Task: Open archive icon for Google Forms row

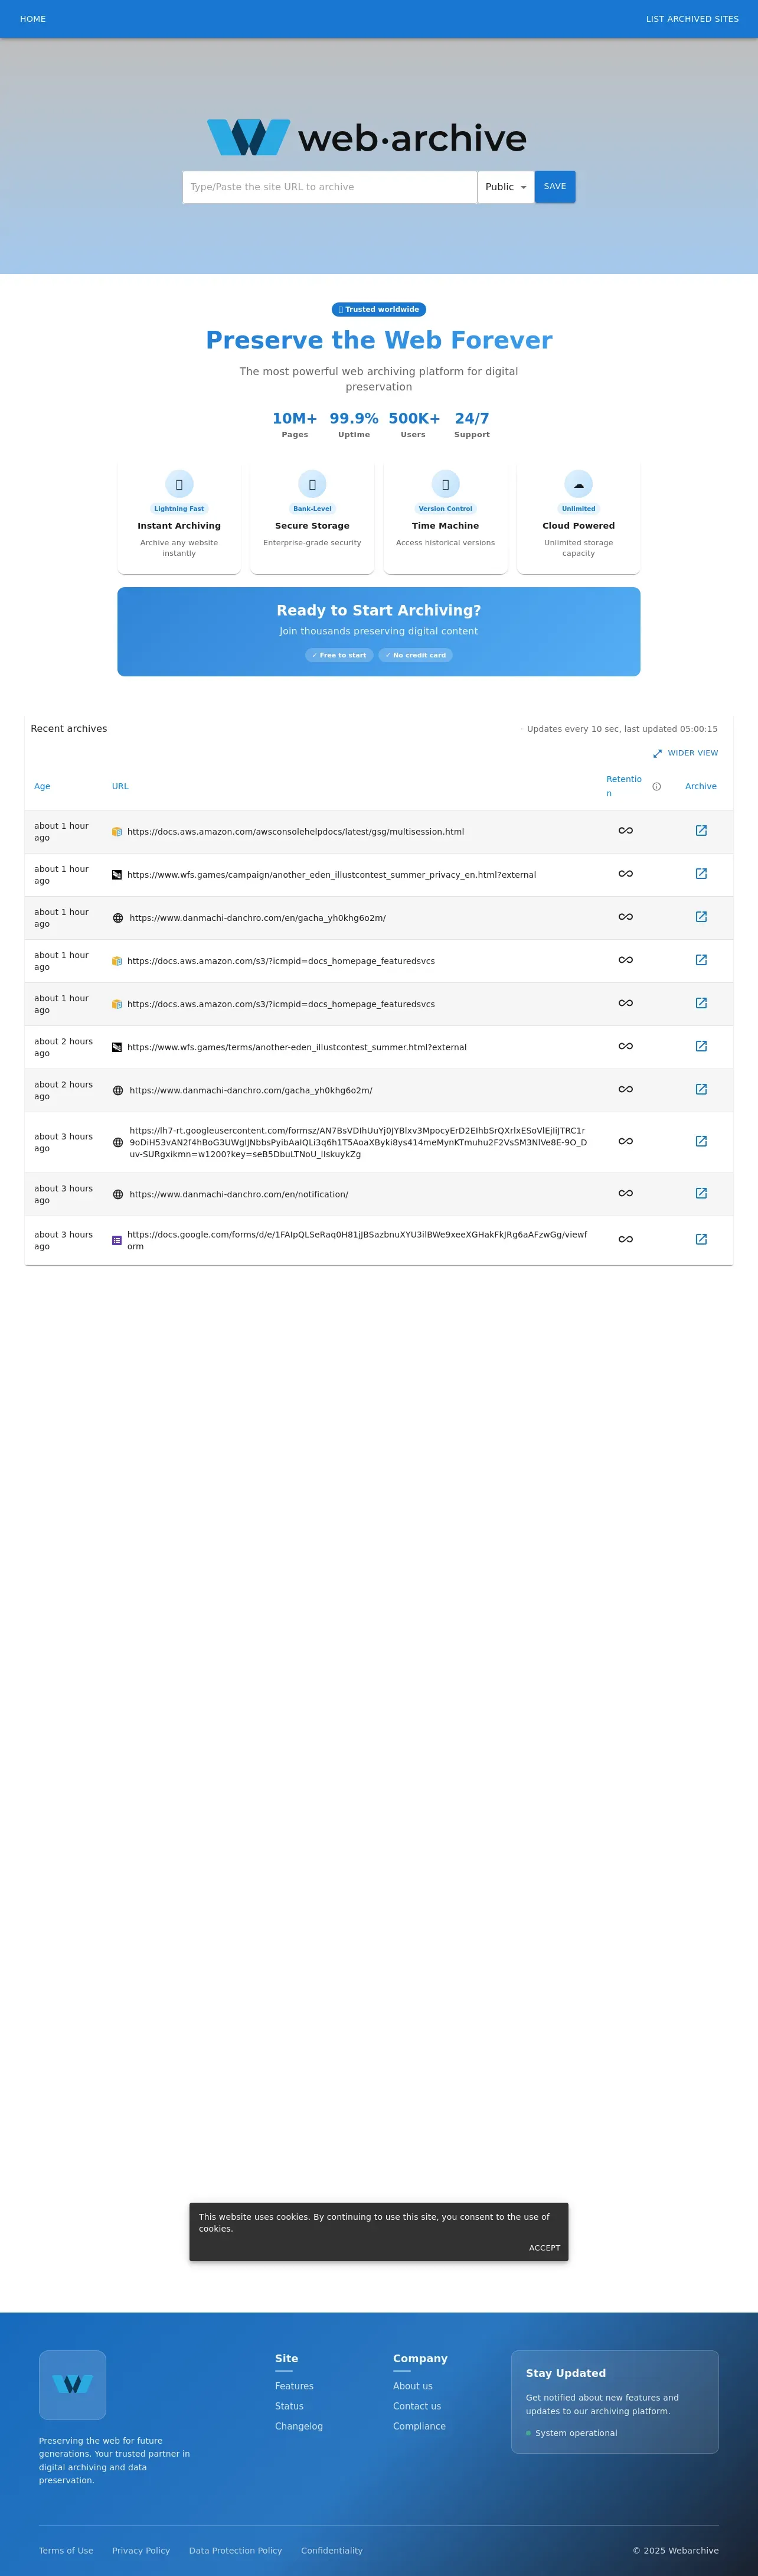Action: click(x=701, y=1239)
